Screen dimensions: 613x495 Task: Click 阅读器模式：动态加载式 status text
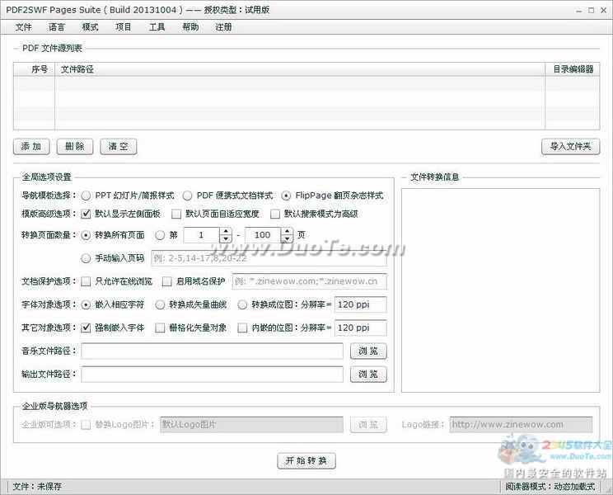coord(550,487)
